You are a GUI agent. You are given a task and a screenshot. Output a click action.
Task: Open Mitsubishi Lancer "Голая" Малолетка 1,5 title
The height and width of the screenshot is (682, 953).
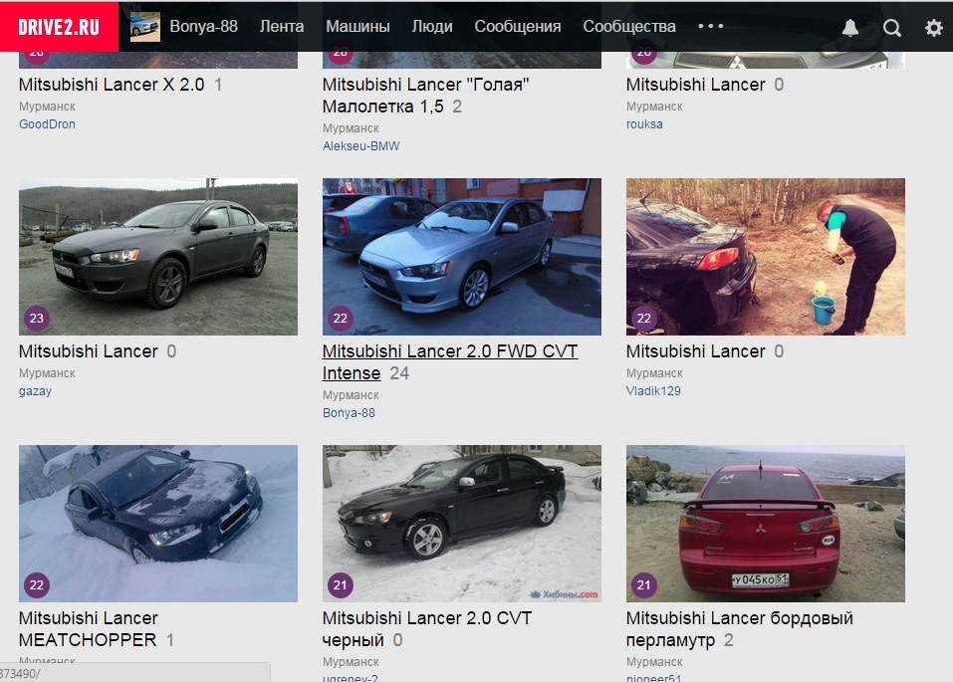[425, 96]
